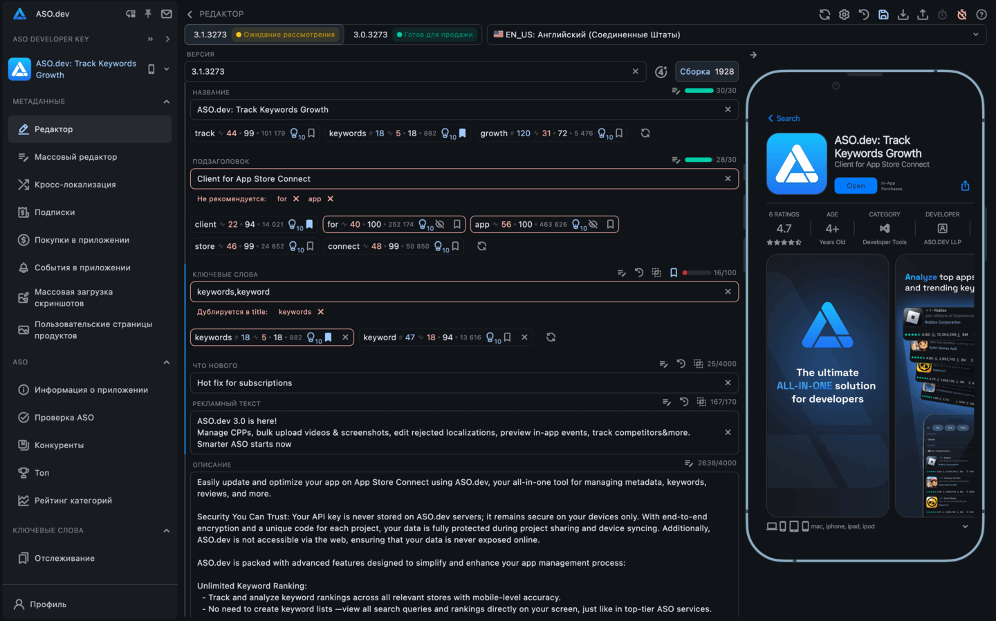The height and width of the screenshot is (621, 996).
Task: Click the download metadata icon
Action: [x=903, y=14]
